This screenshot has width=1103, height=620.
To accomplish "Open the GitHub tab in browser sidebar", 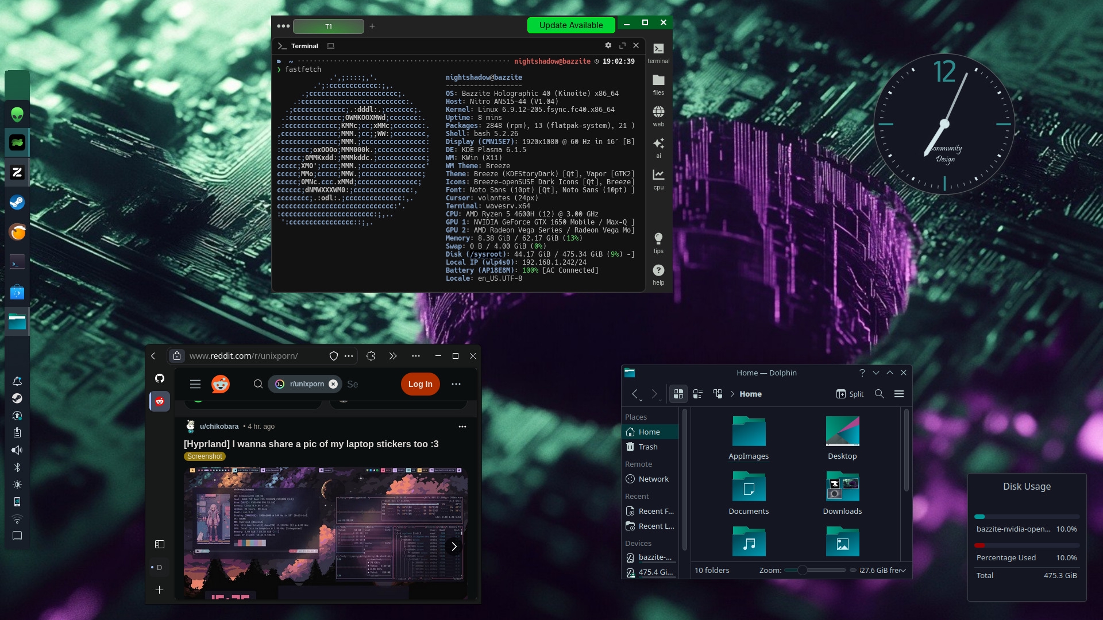I will point(160,378).
